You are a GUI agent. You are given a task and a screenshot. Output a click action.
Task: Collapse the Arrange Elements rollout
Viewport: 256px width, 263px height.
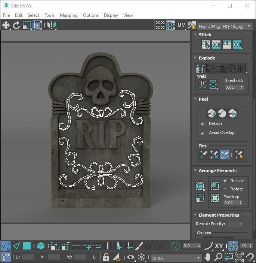(x=195, y=170)
